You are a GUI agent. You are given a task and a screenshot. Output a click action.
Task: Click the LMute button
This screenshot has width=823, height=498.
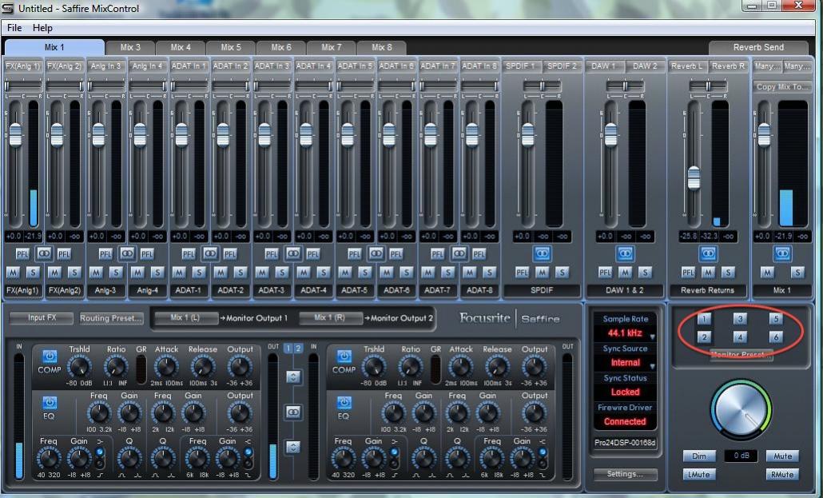(x=698, y=474)
